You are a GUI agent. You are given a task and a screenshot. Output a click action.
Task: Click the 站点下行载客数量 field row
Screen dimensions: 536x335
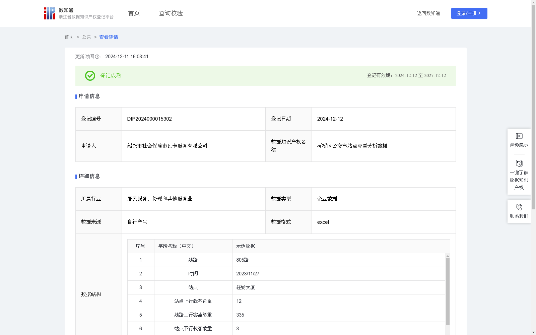click(x=193, y=329)
